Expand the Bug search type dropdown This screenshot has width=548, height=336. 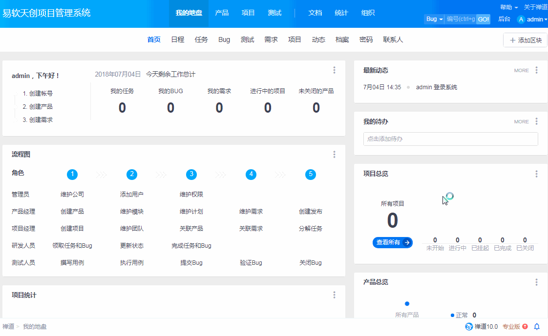coord(434,20)
